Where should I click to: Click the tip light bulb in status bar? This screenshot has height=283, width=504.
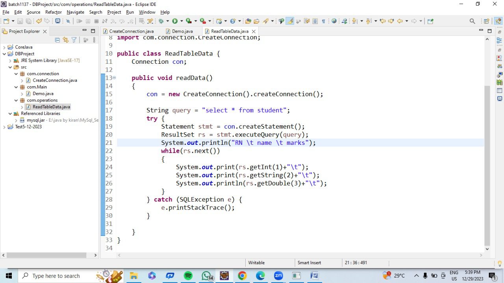click(500, 263)
